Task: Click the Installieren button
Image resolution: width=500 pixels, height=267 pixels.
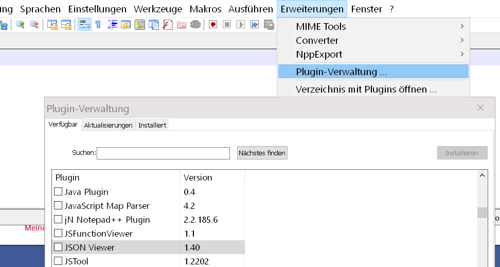Action: pos(462,153)
